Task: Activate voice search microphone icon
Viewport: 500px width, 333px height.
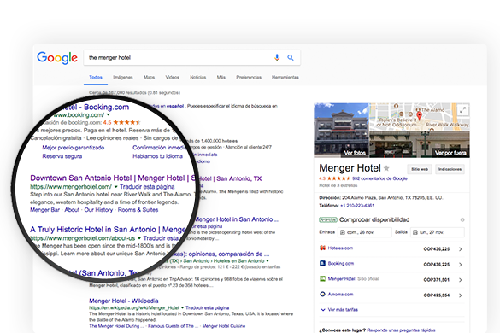Action: [277, 57]
